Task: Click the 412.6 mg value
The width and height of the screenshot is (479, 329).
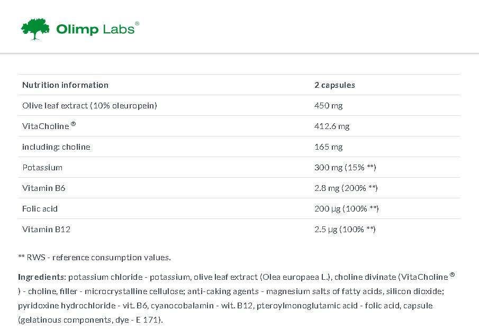Action: tap(332, 126)
